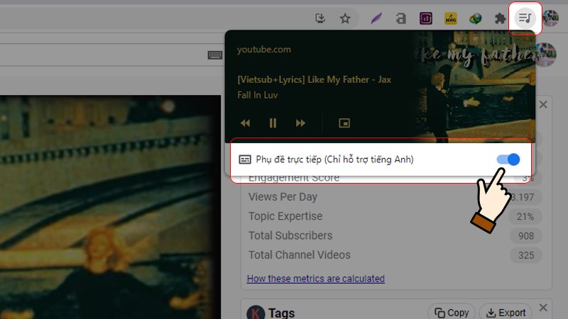Enter picture-in-picture from media popup
Screen dimensions: 568x319
pos(344,123)
